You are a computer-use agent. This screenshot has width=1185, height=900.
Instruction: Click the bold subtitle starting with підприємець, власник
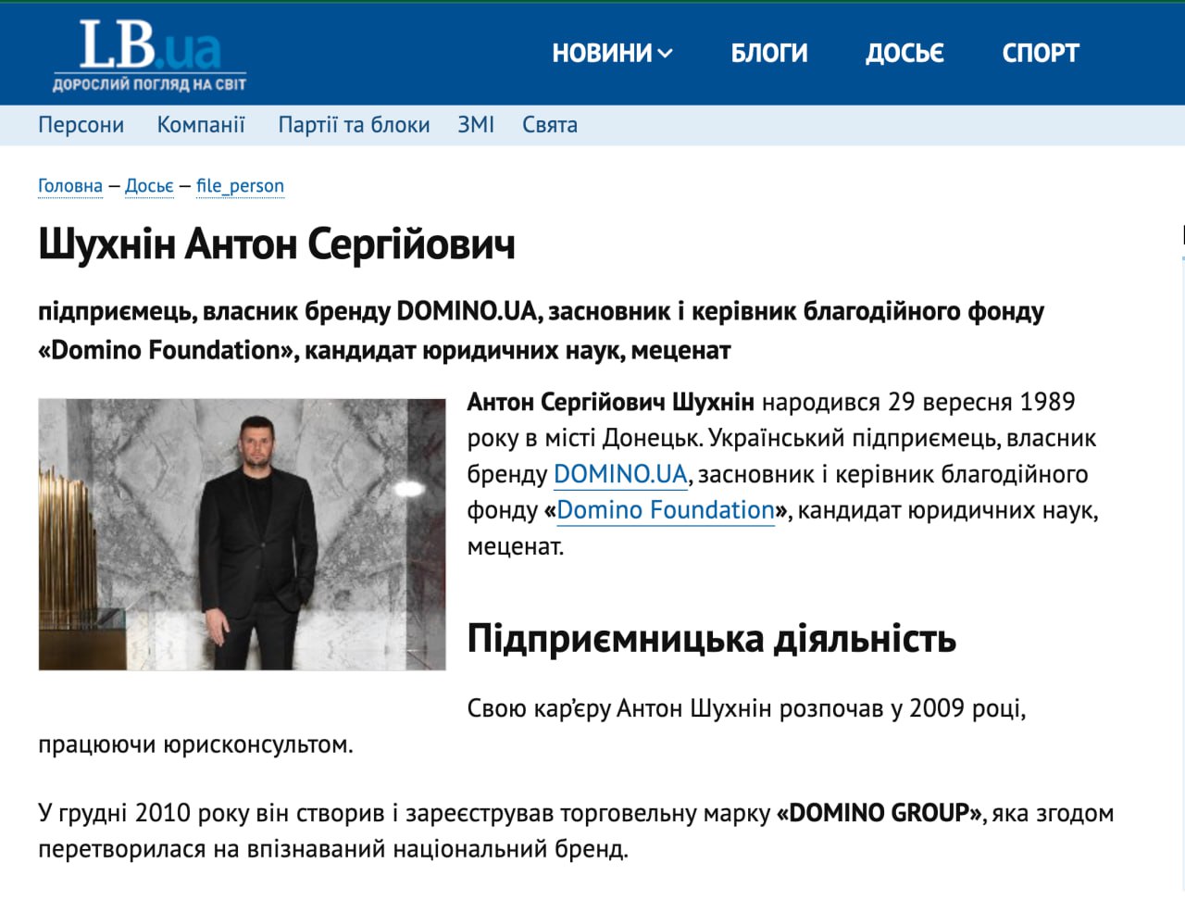(541, 331)
